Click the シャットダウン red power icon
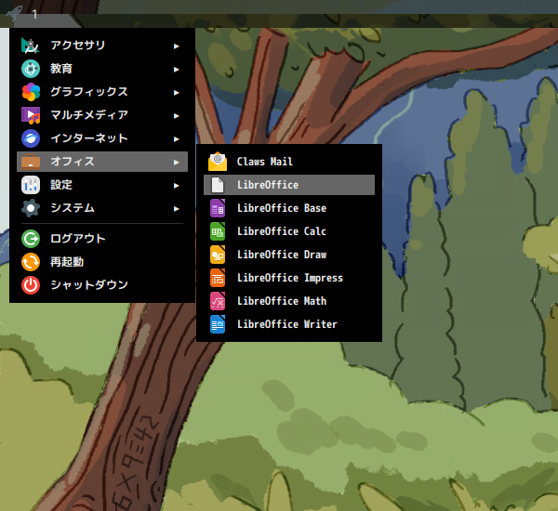Screen dimensions: 558x511 [x=31, y=285]
